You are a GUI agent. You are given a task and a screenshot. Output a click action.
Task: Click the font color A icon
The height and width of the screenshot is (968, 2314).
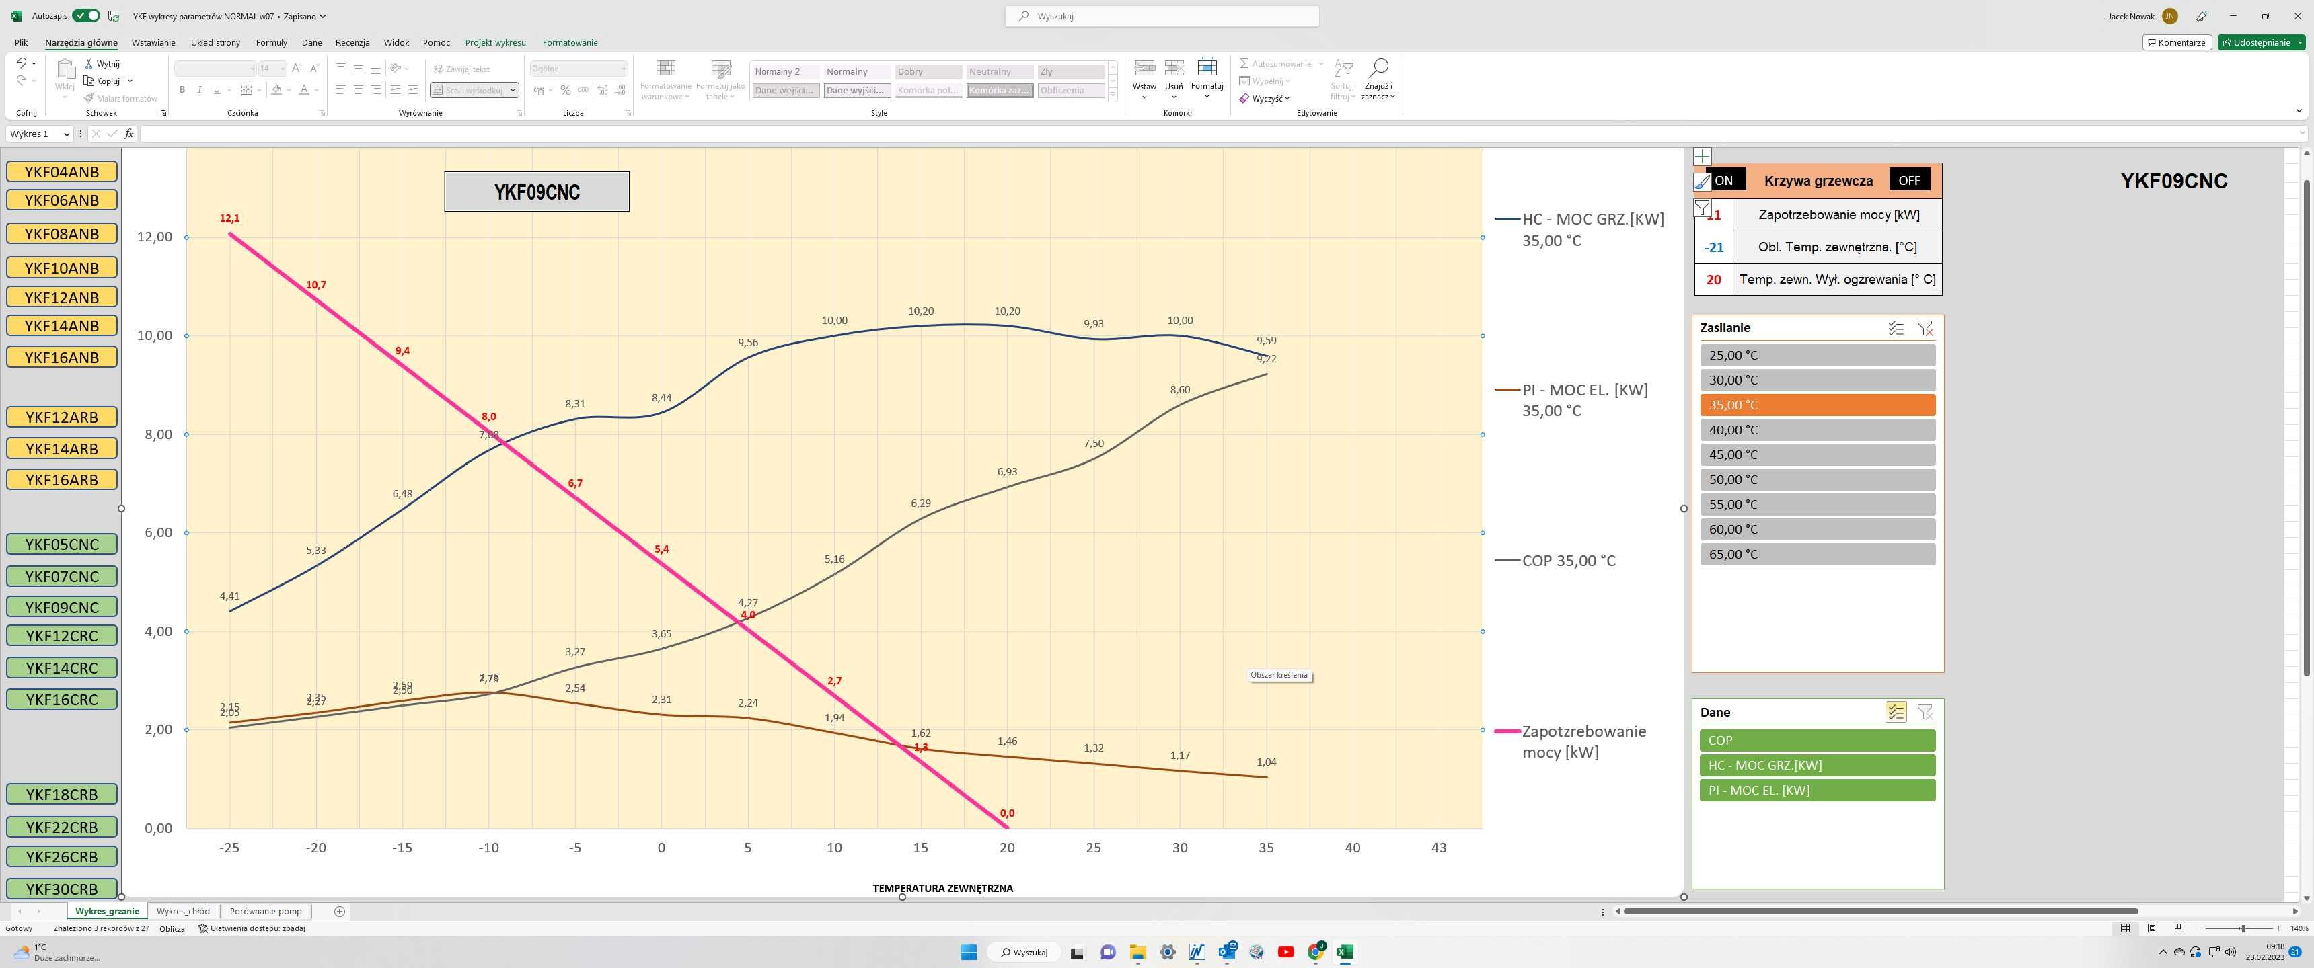click(x=305, y=90)
